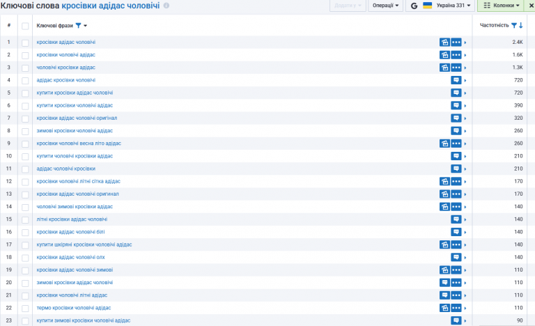Toggle the select-all checkbox in header
The width and height of the screenshot is (535, 326).
click(x=25, y=26)
